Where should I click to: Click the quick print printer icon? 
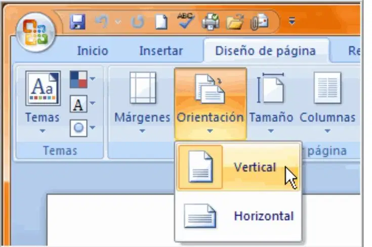click(x=211, y=22)
